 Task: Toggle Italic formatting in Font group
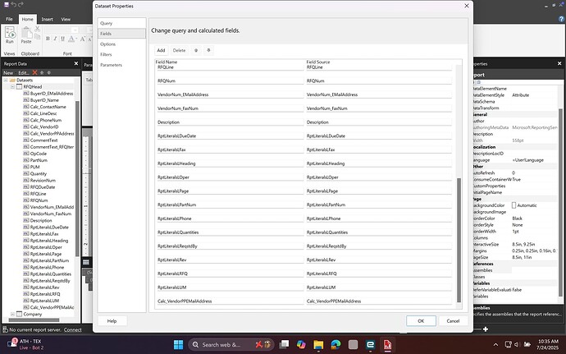(55, 39)
